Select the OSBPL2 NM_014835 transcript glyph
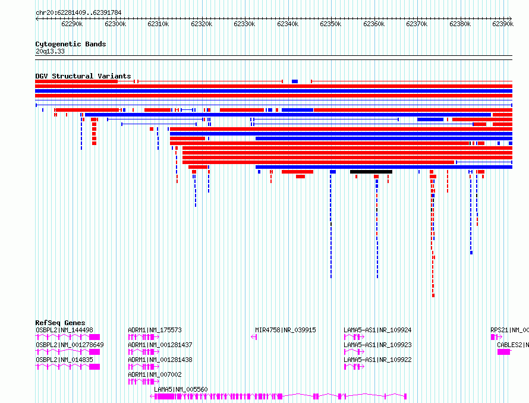The height and width of the screenshot is (403, 529). pos(68,367)
